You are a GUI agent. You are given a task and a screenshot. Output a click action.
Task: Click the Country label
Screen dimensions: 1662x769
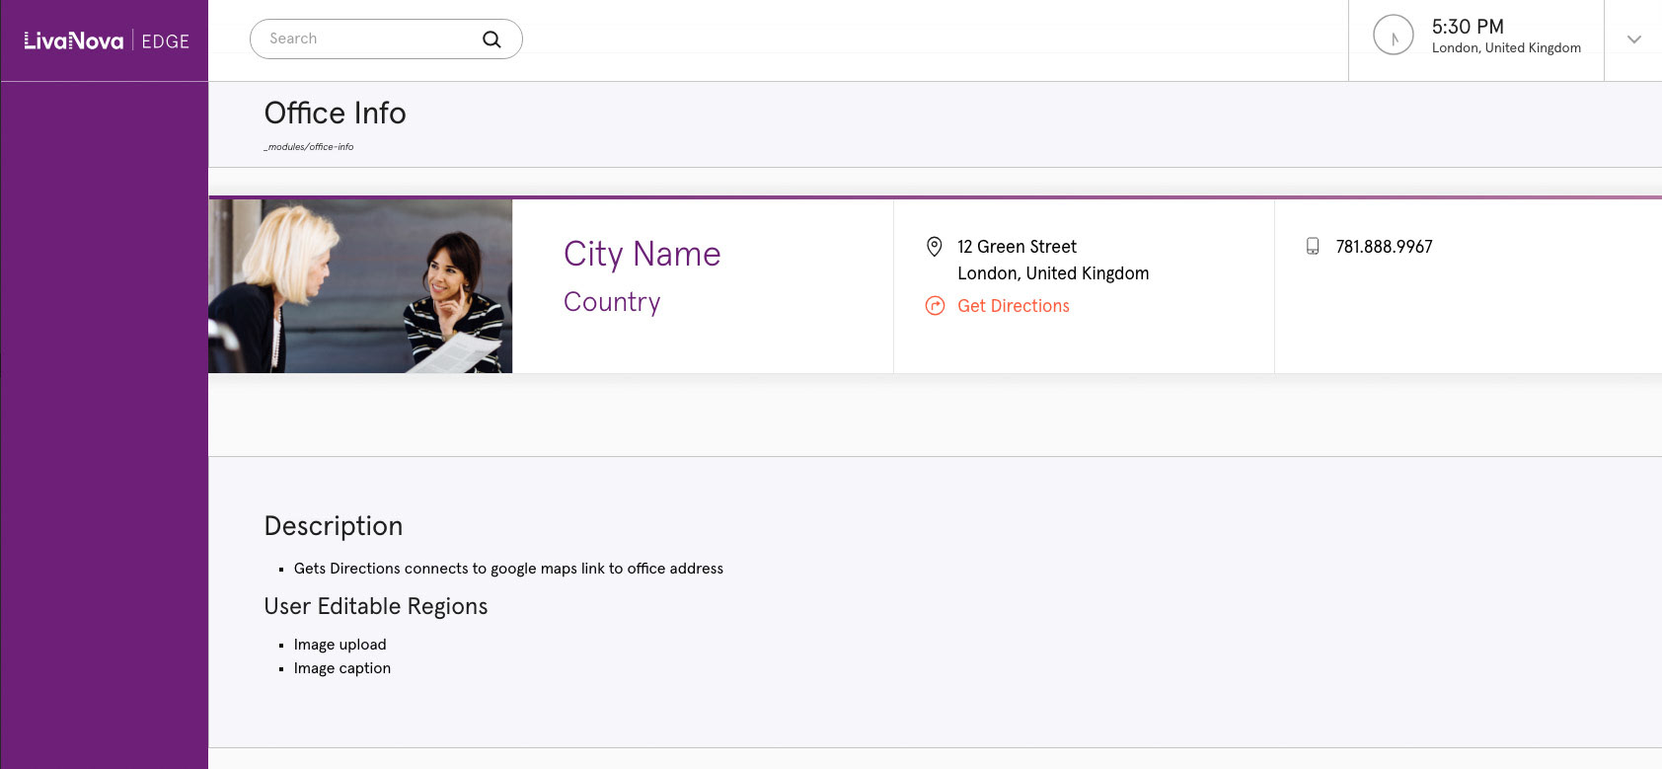[x=612, y=302]
